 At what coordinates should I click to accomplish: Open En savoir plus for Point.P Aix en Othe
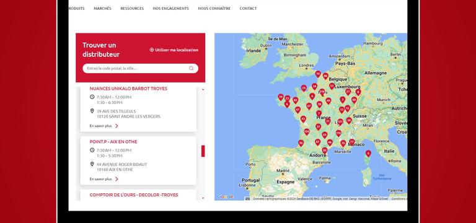point(101,179)
